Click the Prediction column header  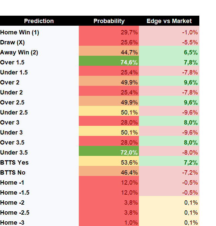point(39,21)
